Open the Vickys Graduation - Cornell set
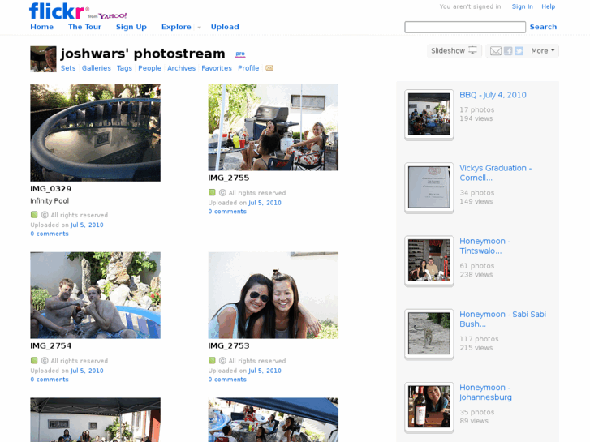Screen dimensions: 590x442 coord(496,173)
